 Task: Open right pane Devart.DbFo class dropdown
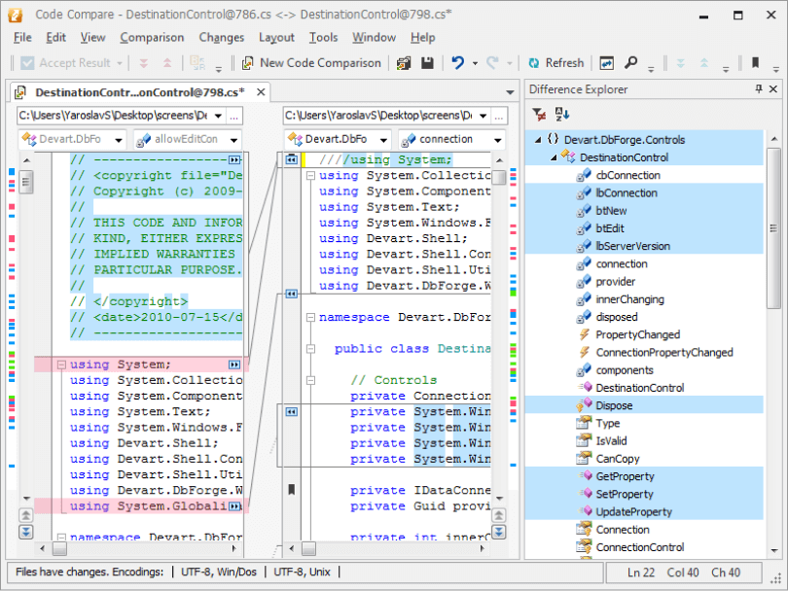tap(383, 140)
